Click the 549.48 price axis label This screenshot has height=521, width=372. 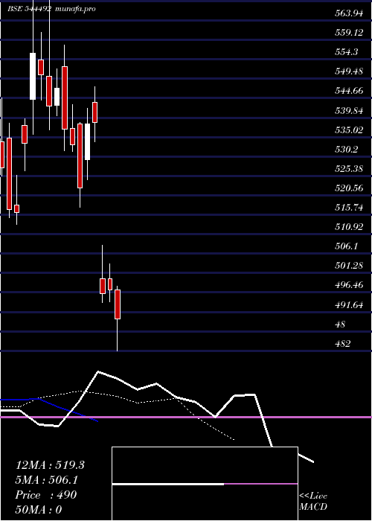tap(349, 71)
